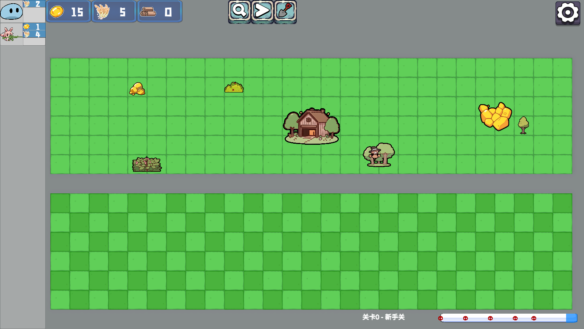Click the wood logs resource counter
The width and height of the screenshot is (584, 329).
159,12
